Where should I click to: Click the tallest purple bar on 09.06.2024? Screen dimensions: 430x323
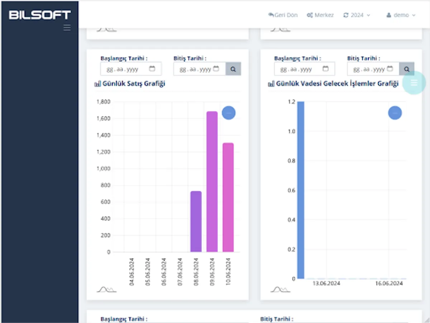[212, 179]
